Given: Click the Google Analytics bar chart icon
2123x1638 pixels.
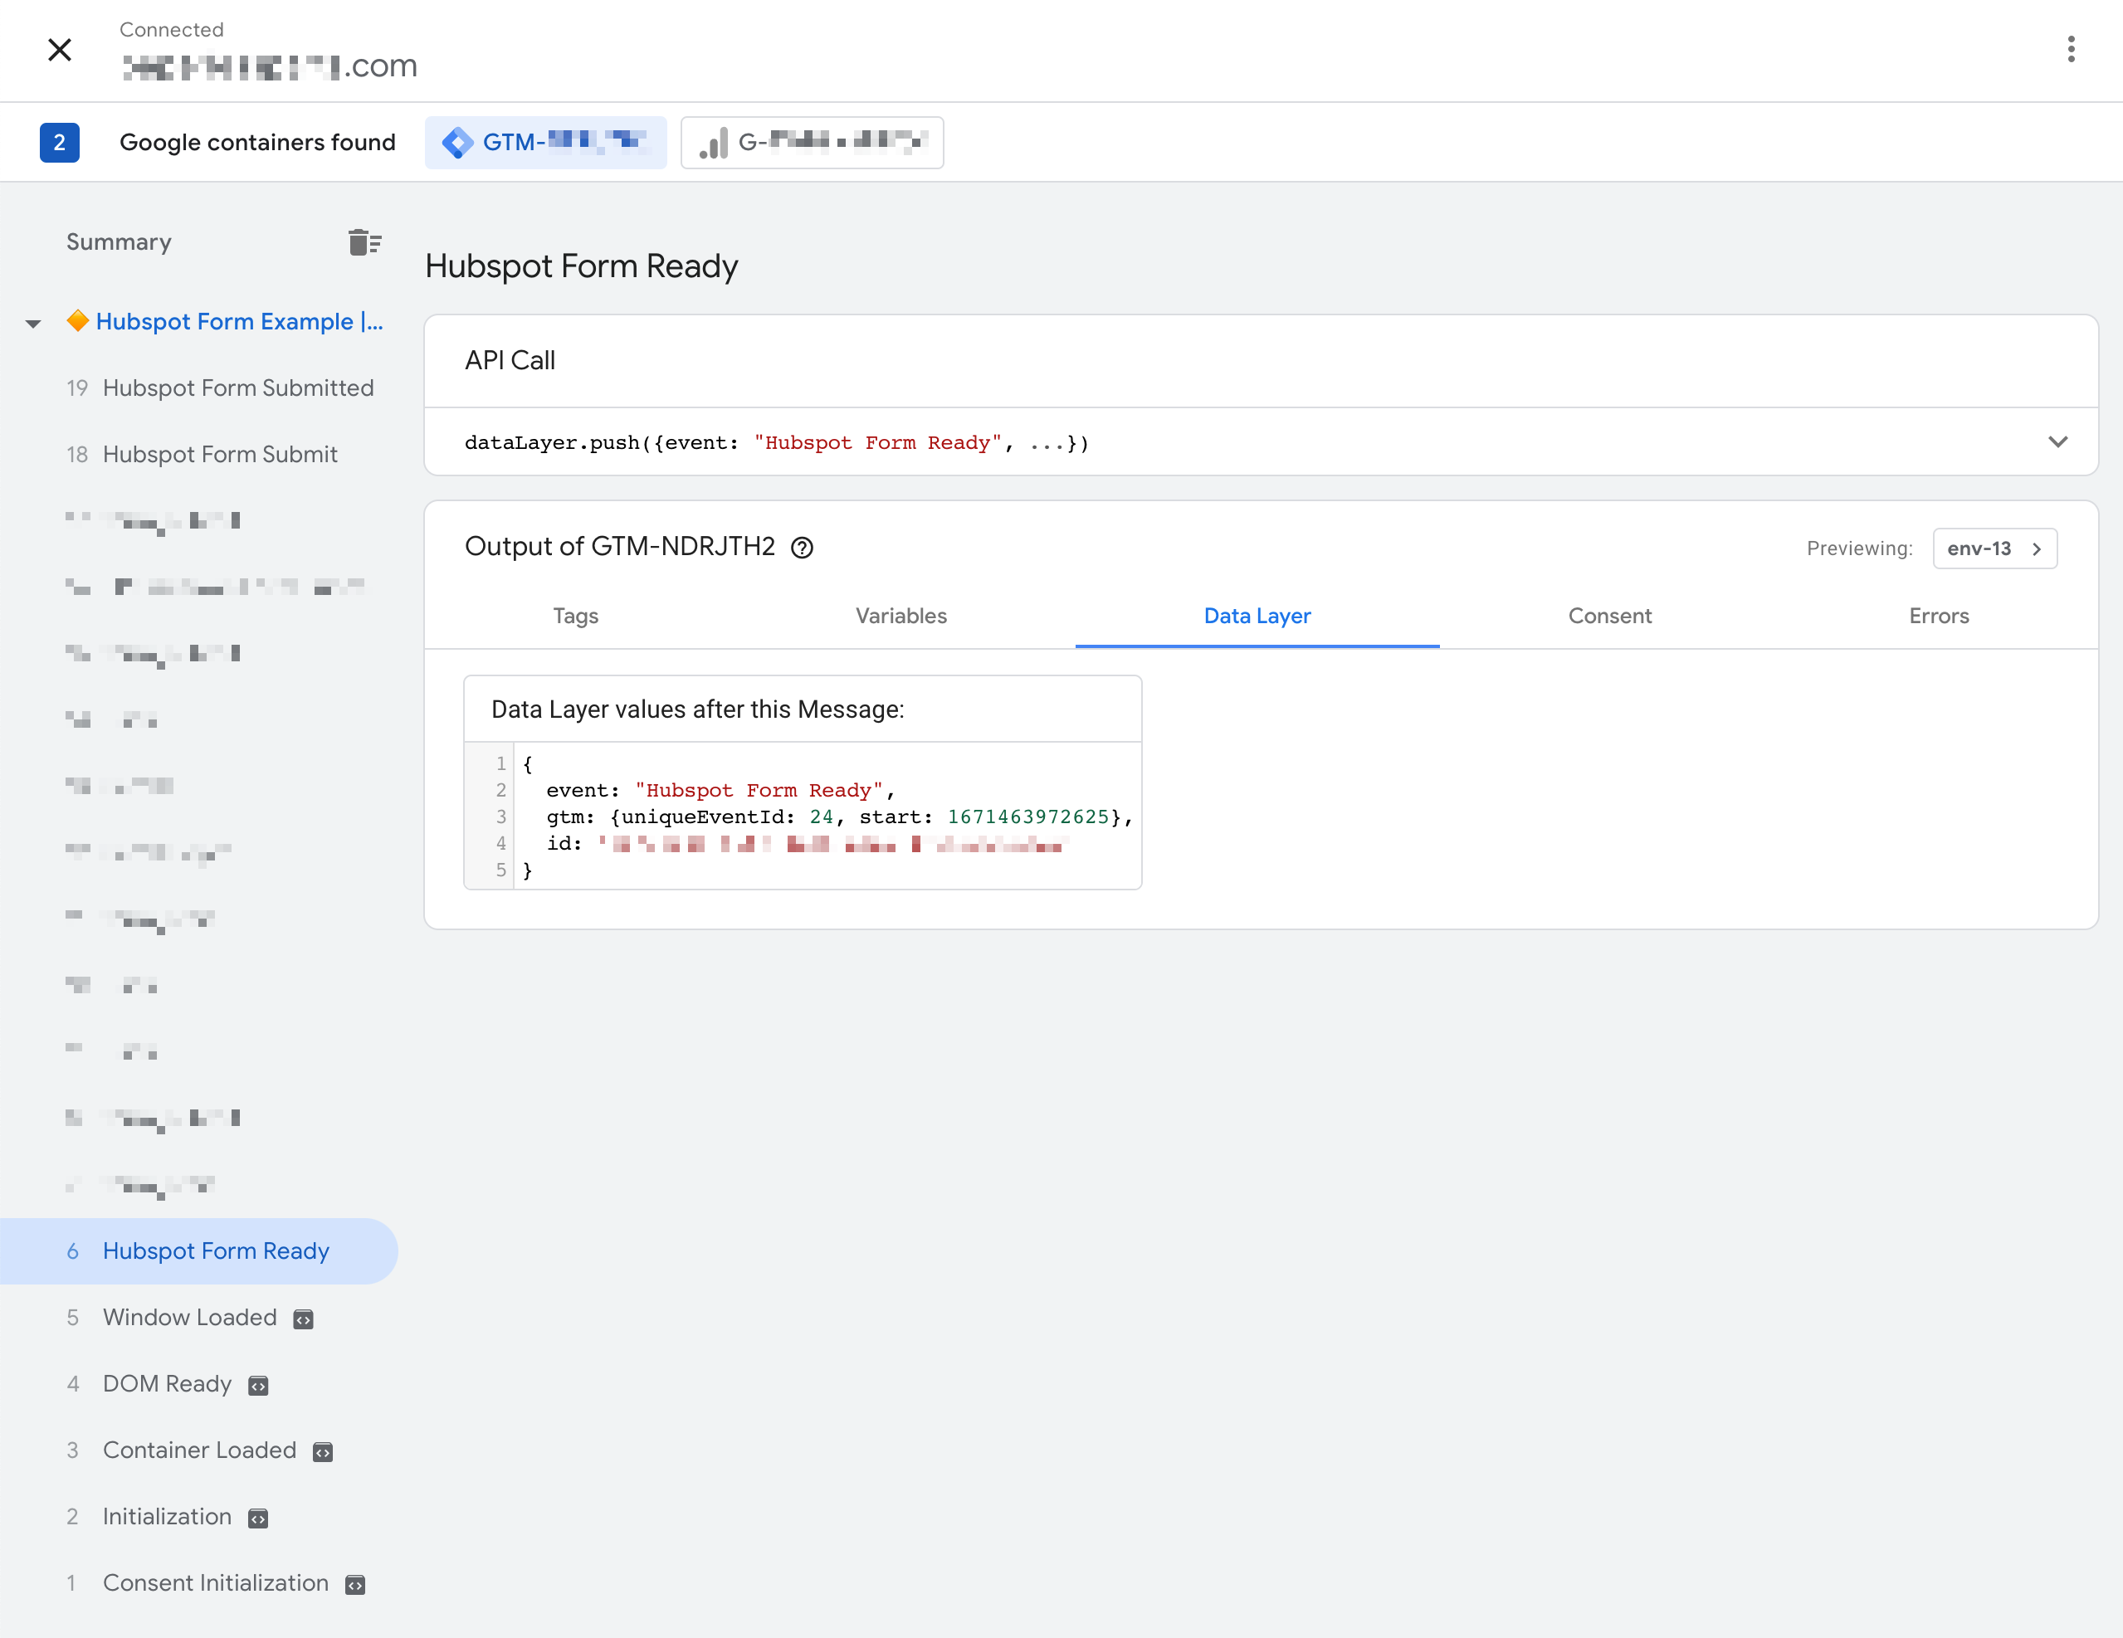Looking at the screenshot, I should [714, 143].
